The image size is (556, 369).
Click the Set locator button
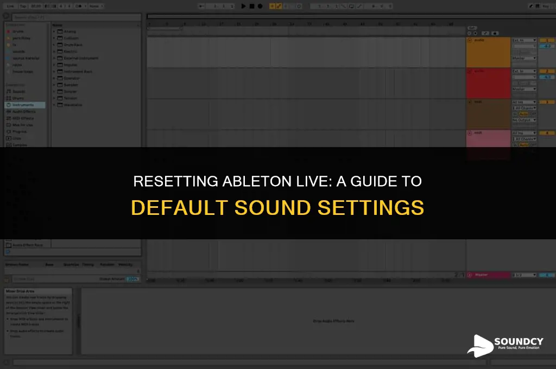472,28
